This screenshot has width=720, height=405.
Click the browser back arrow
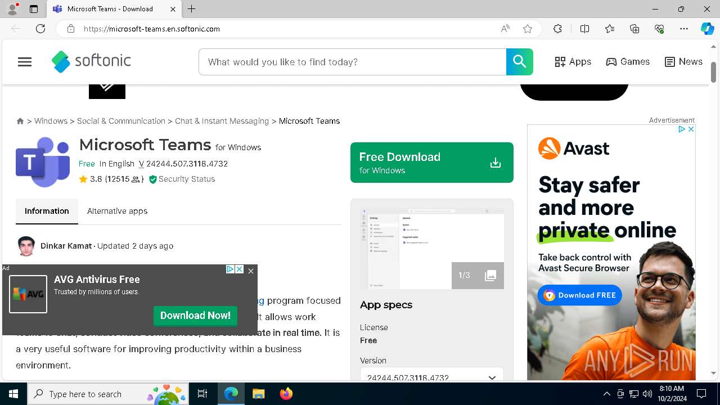click(x=16, y=29)
